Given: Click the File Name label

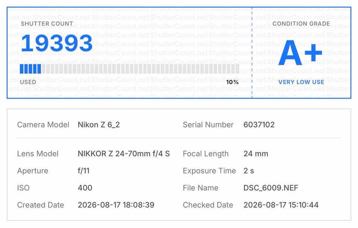Looking at the screenshot, I should [201, 188].
